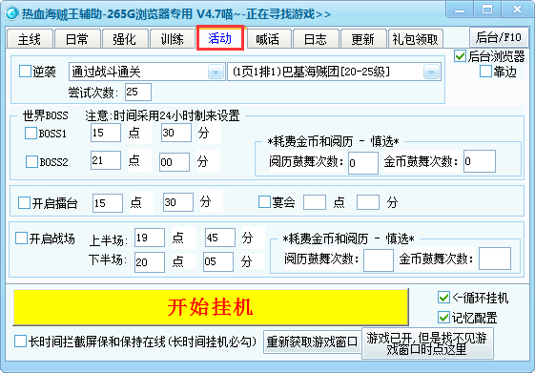
Task: Focus world BOSS 阅历鼓舞次数 field
Action: (363, 163)
